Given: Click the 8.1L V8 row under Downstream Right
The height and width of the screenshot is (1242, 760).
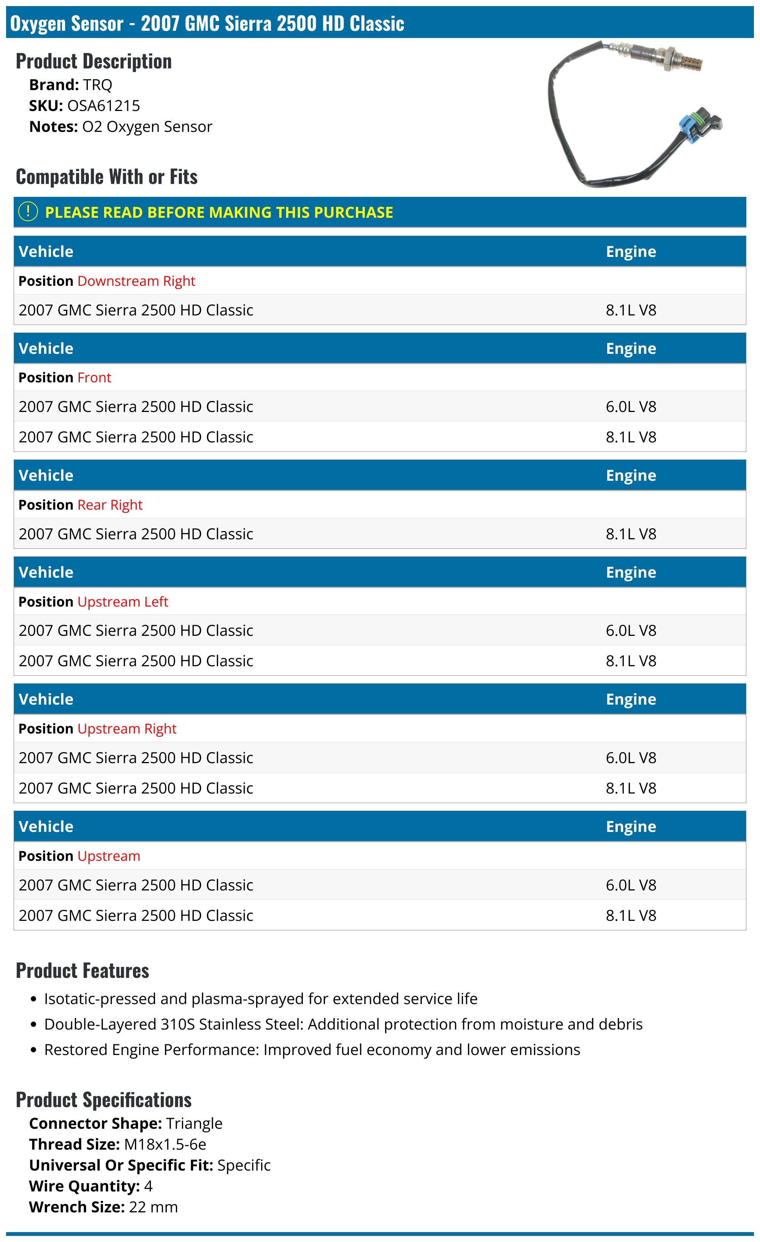Looking at the screenshot, I should 380,310.
